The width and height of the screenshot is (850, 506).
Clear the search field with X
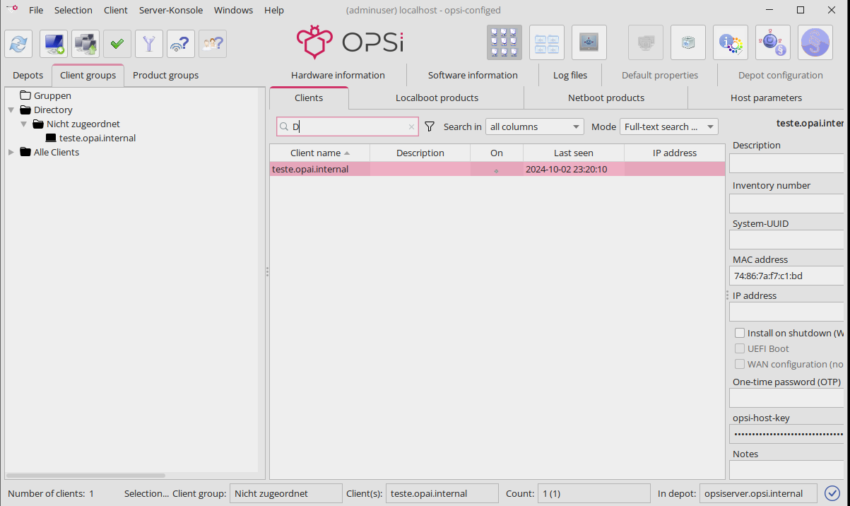(x=411, y=127)
